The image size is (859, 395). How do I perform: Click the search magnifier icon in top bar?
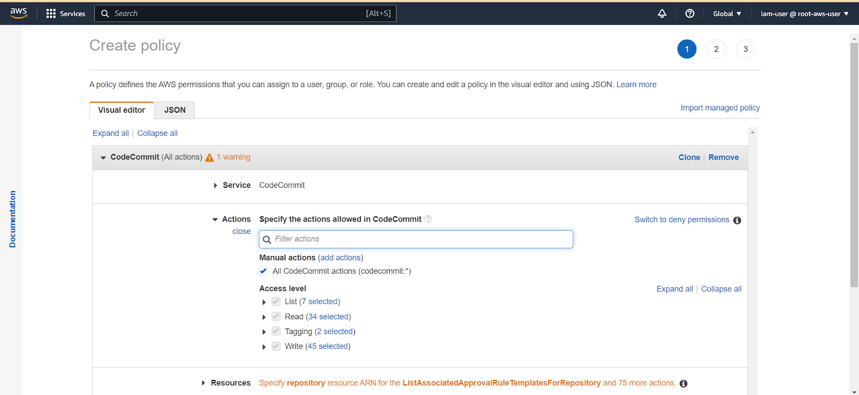pos(105,13)
